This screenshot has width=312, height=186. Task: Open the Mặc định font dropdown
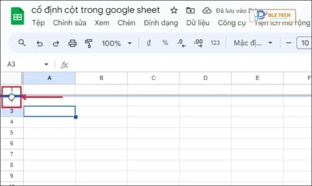[x=253, y=43]
